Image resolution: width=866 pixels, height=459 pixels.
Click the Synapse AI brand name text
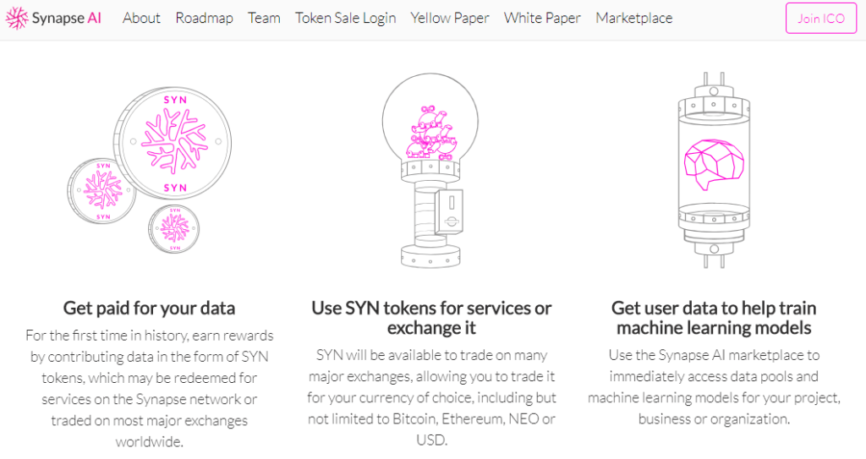pyautogui.click(x=67, y=19)
